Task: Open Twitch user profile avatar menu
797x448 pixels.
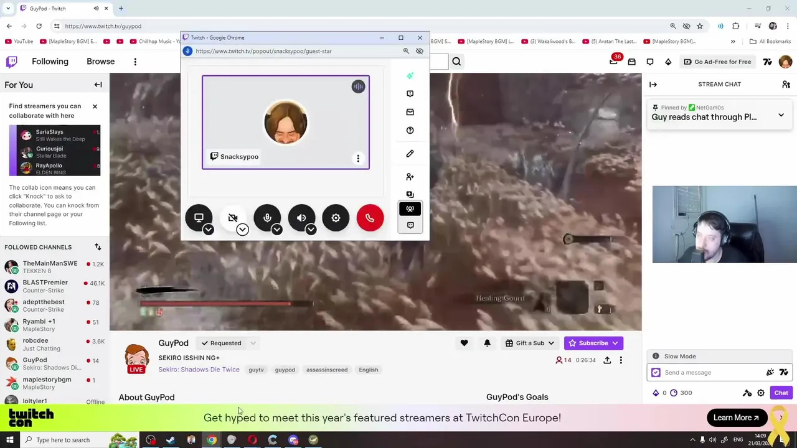Action: 785,62
